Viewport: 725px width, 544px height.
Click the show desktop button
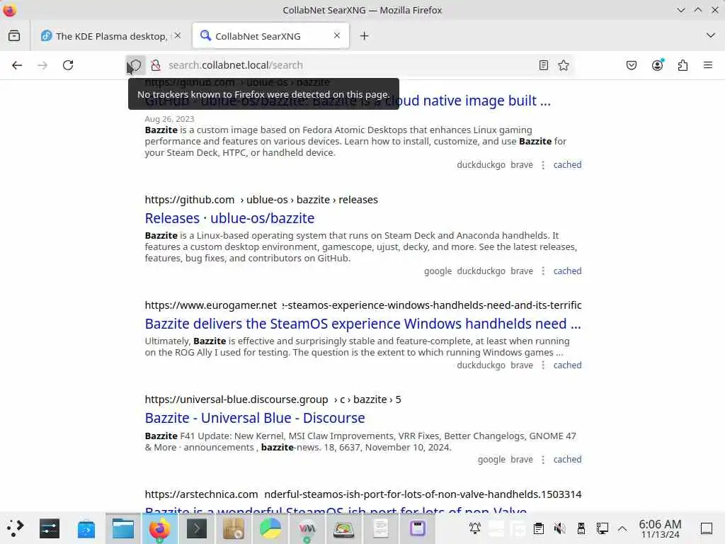(x=707, y=528)
